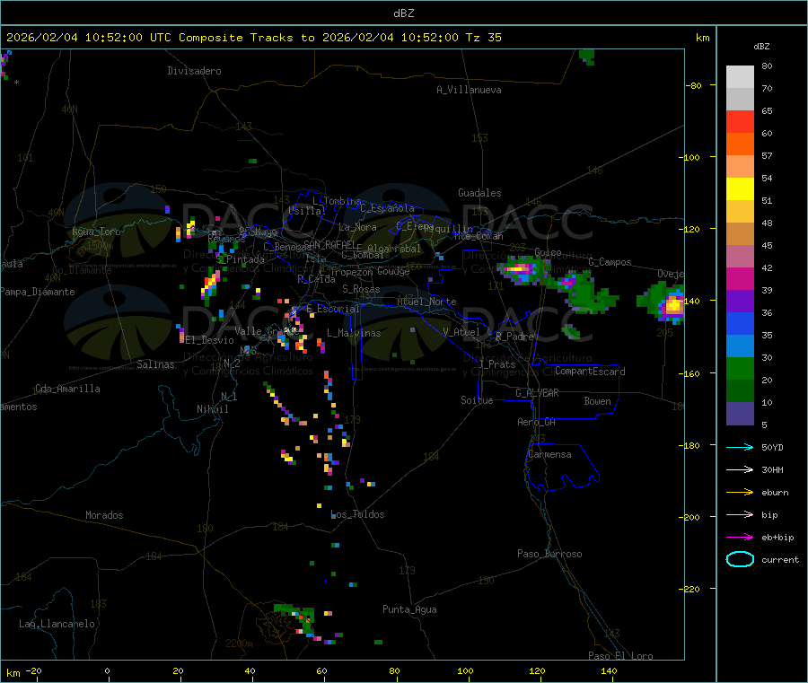Click the 'El_Desvio' map label
The width and height of the screenshot is (808, 683).
[209, 340]
